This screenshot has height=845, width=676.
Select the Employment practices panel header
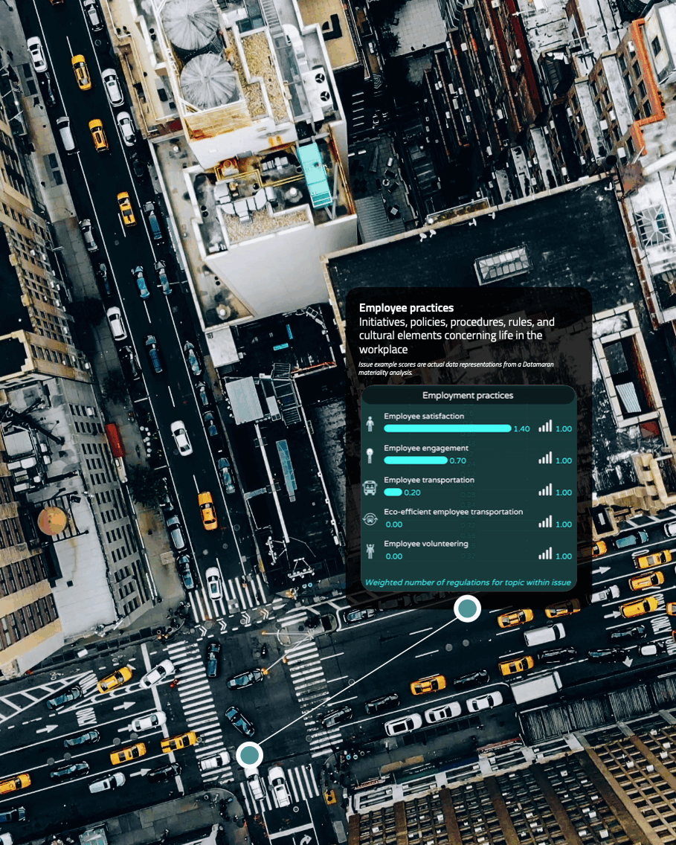coord(468,396)
